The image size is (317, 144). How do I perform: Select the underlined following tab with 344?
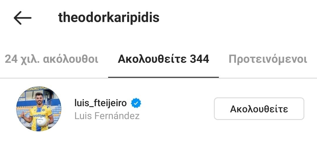[x=163, y=59]
